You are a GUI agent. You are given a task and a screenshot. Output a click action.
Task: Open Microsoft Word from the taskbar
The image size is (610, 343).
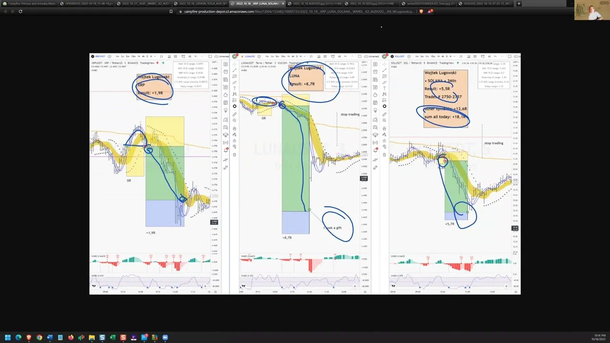point(50,337)
